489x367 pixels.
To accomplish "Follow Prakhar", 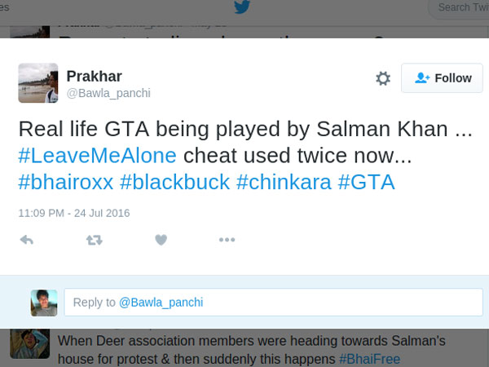I will click(442, 78).
